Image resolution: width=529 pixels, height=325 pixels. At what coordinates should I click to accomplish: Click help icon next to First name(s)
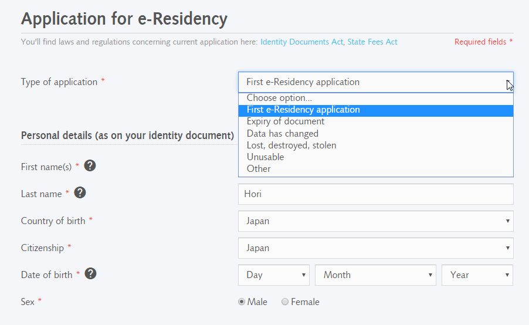pos(90,165)
